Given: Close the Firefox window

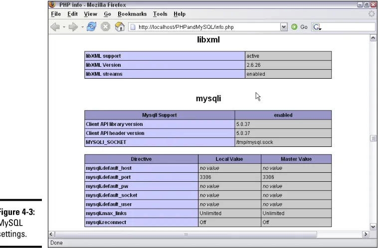Looking at the screenshot, I should tap(373, 4).
